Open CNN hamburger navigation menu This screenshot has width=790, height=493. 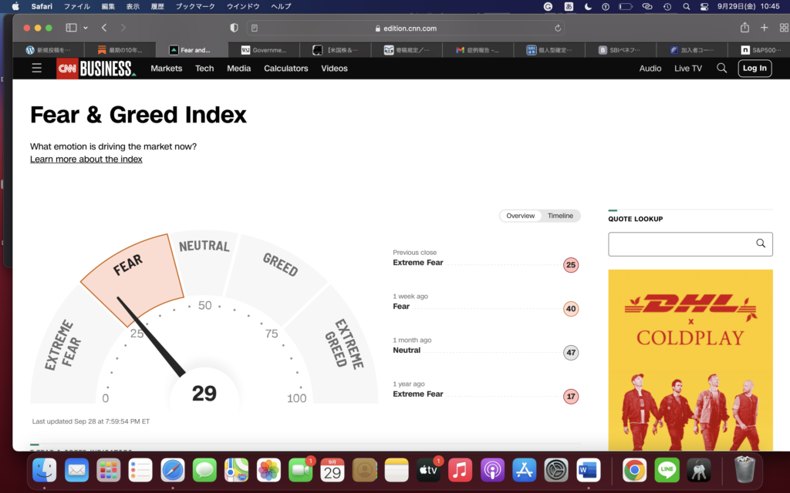click(x=36, y=68)
